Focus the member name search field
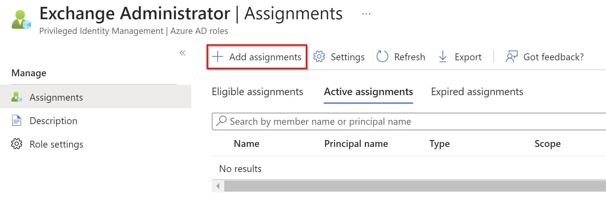Viewport: 606px width, 215px height. coord(409,122)
